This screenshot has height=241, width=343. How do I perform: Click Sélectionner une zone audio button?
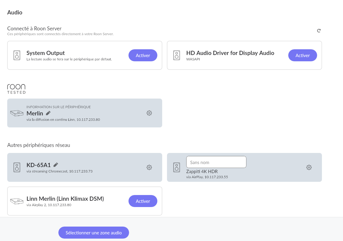[94, 233]
